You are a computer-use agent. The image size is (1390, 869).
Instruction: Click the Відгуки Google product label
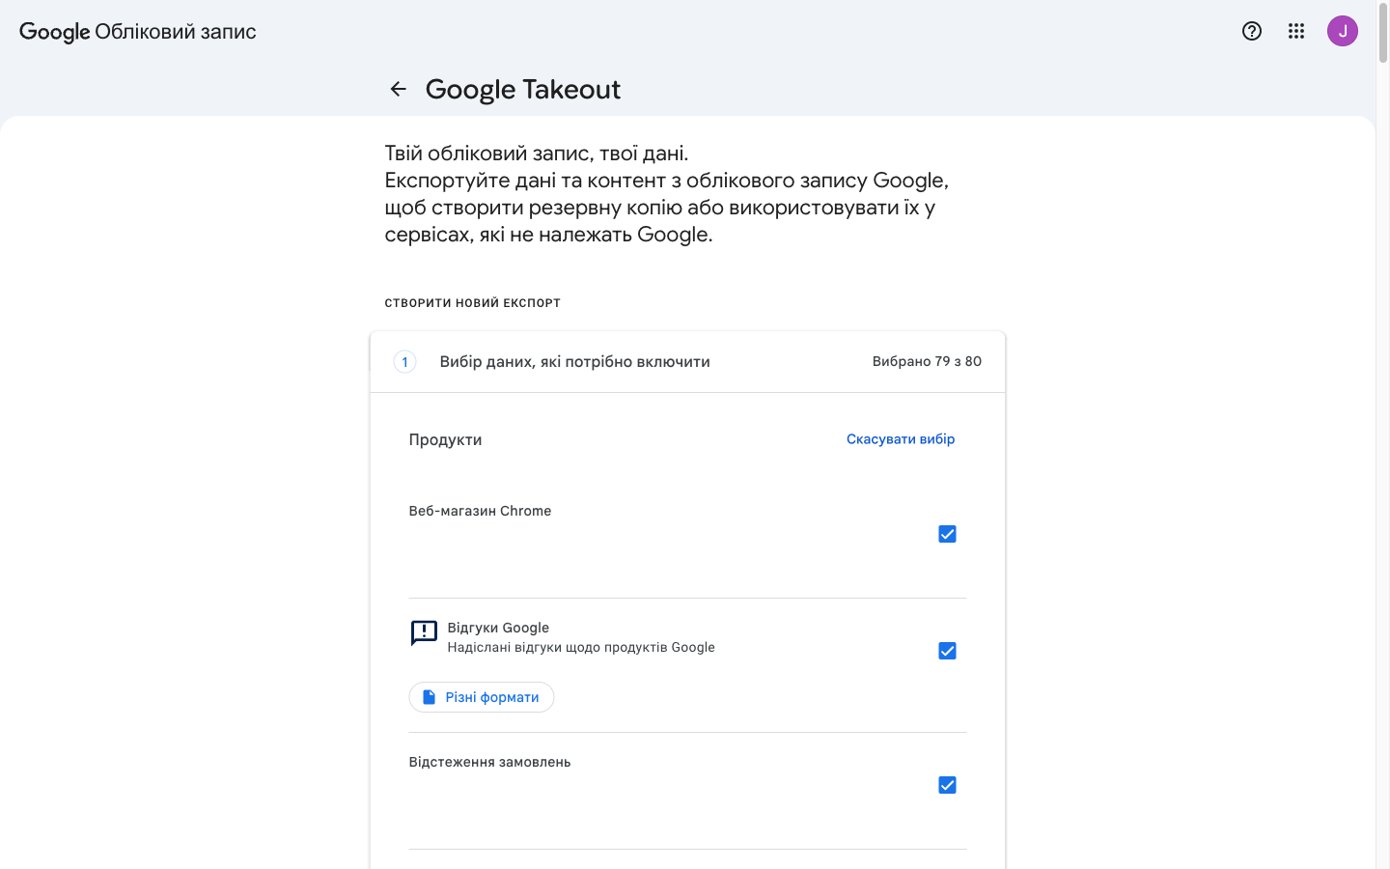499,627
